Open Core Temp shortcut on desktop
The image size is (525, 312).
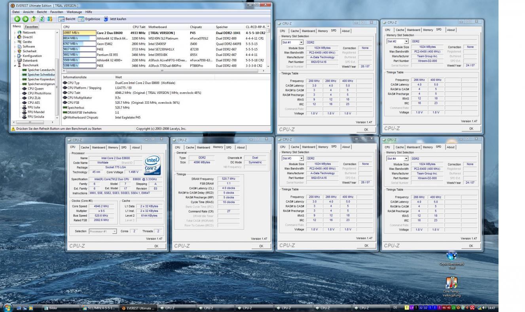[451, 283]
